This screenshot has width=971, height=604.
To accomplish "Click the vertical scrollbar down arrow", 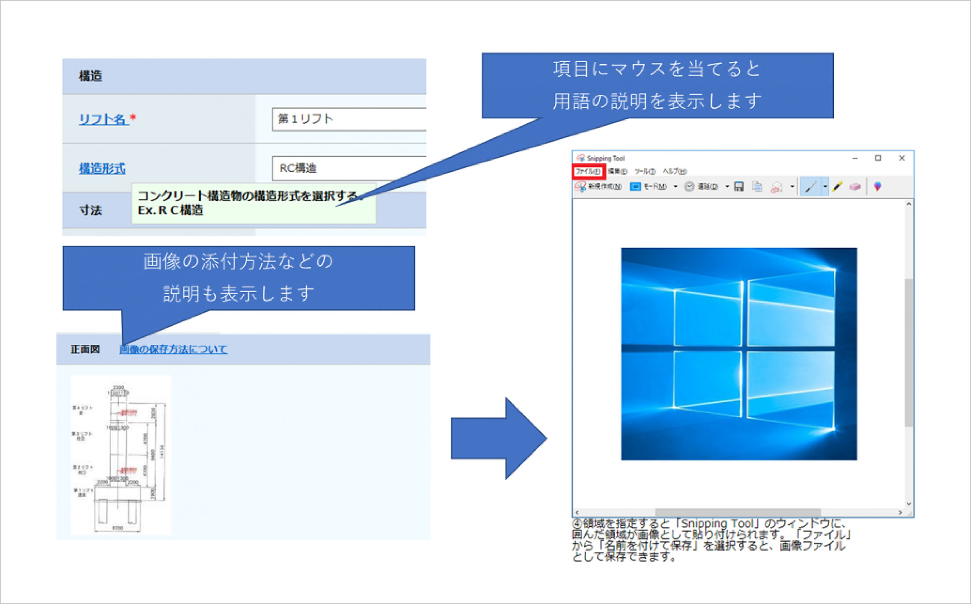I will 909,503.
